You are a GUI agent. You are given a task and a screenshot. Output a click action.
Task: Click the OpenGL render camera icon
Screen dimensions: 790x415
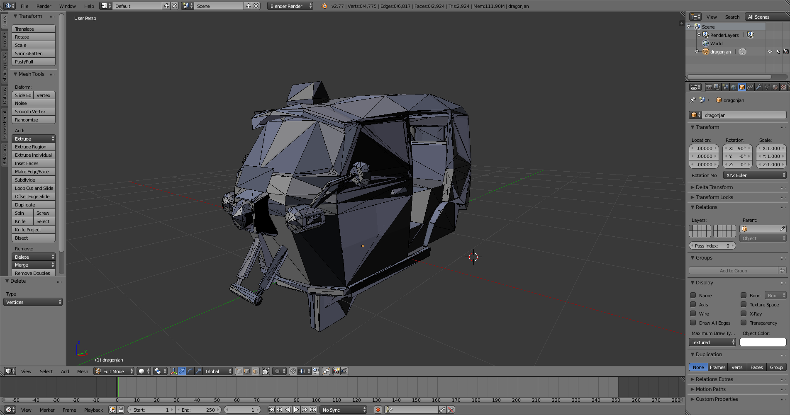[336, 371]
